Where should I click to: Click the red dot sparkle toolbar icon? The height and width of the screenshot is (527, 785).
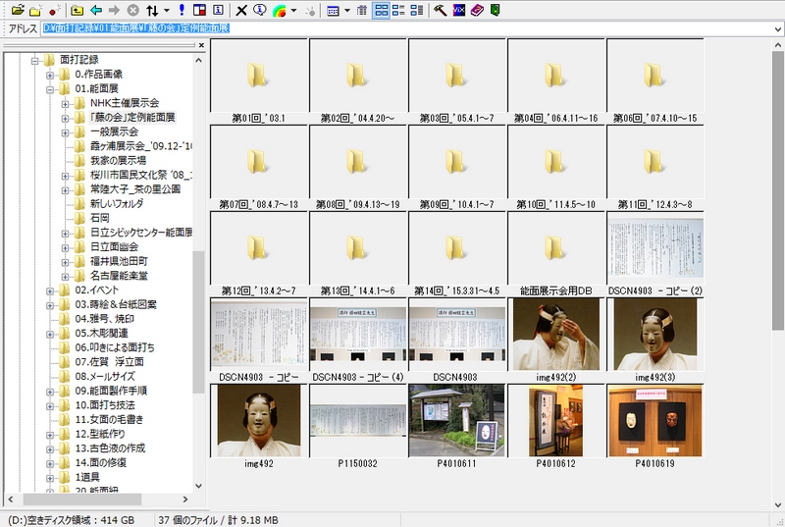[x=55, y=10]
